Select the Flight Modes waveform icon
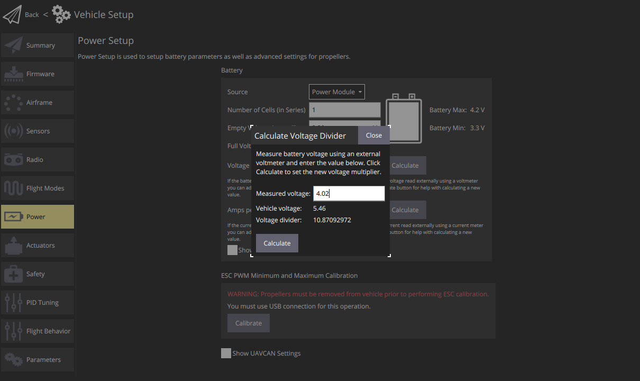 point(13,188)
